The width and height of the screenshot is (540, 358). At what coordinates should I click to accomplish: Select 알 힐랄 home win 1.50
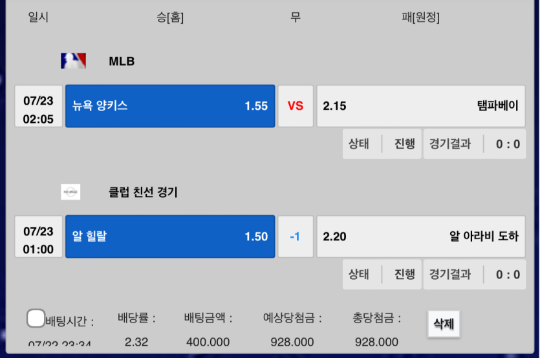click(x=170, y=237)
